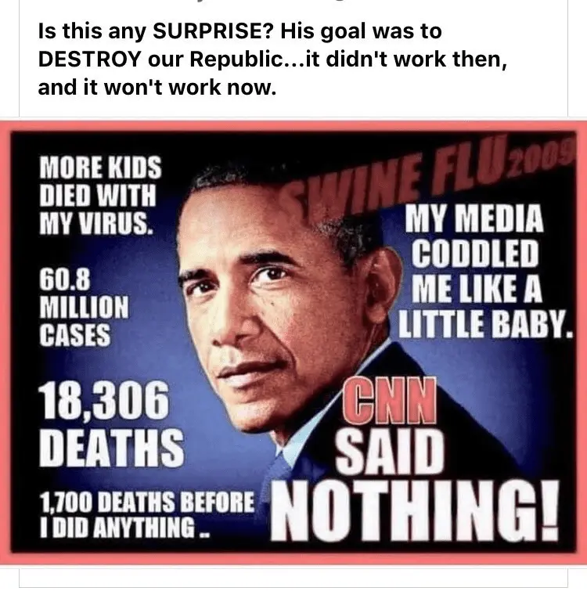Open the shared meme image in the post
The height and width of the screenshot is (591, 587).
click(293, 342)
